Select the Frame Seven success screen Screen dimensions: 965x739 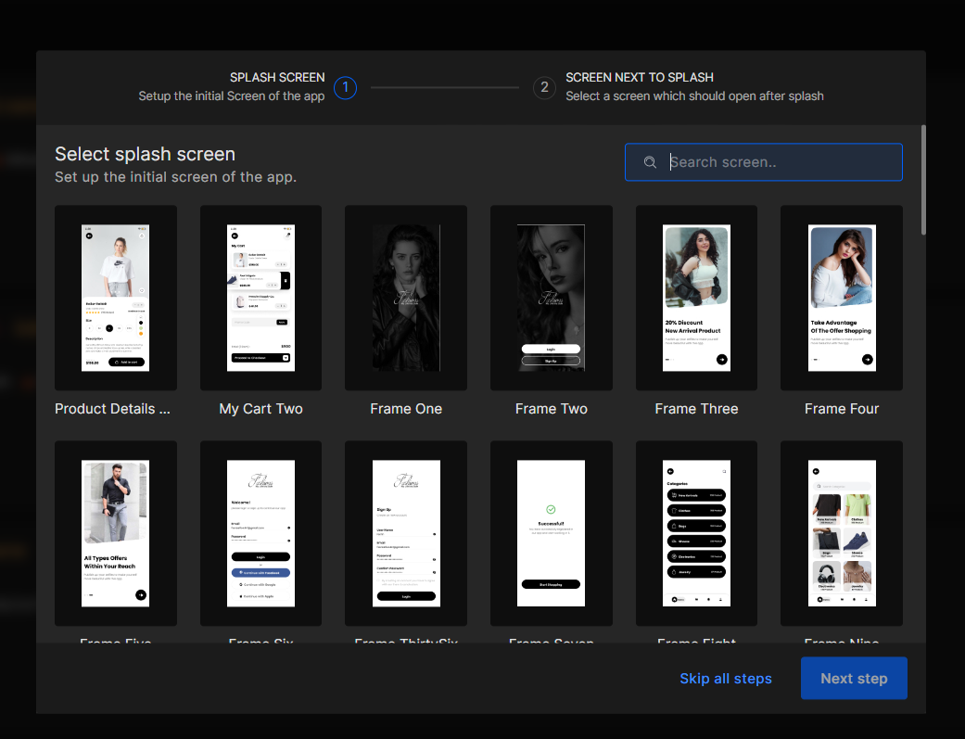[x=551, y=533]
